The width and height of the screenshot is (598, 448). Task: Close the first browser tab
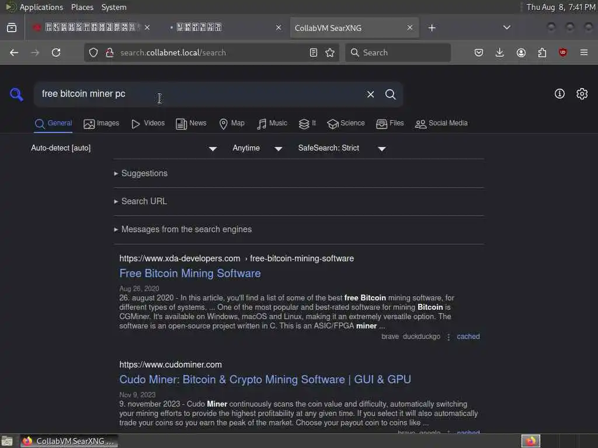147,27
